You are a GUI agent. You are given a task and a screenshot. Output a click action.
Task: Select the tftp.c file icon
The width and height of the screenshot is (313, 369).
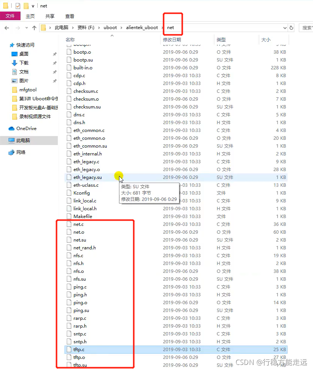pos(69,350)
